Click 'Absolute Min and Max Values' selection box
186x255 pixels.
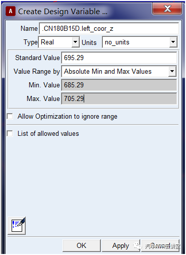pos(119,71)
